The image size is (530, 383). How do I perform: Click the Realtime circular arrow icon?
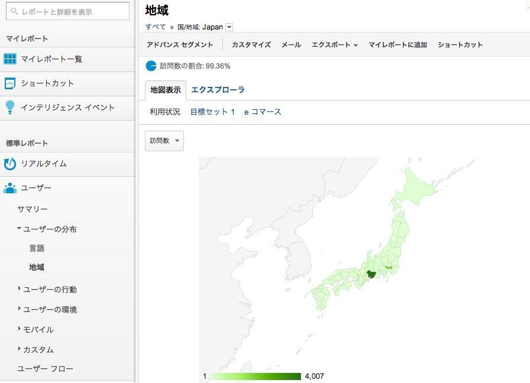[10, 164]
